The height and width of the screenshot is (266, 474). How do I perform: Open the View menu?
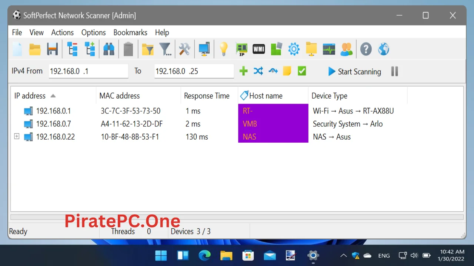point(37,33)
